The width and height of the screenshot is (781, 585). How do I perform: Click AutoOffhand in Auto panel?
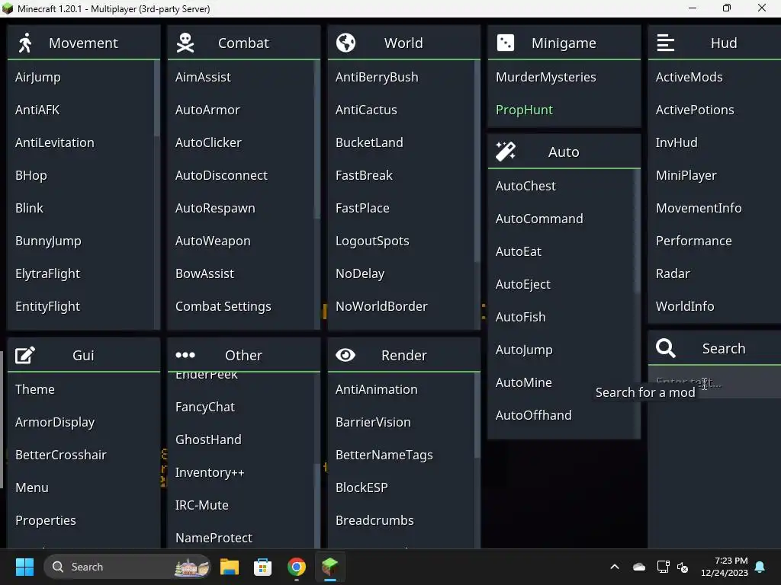(561, 415)
